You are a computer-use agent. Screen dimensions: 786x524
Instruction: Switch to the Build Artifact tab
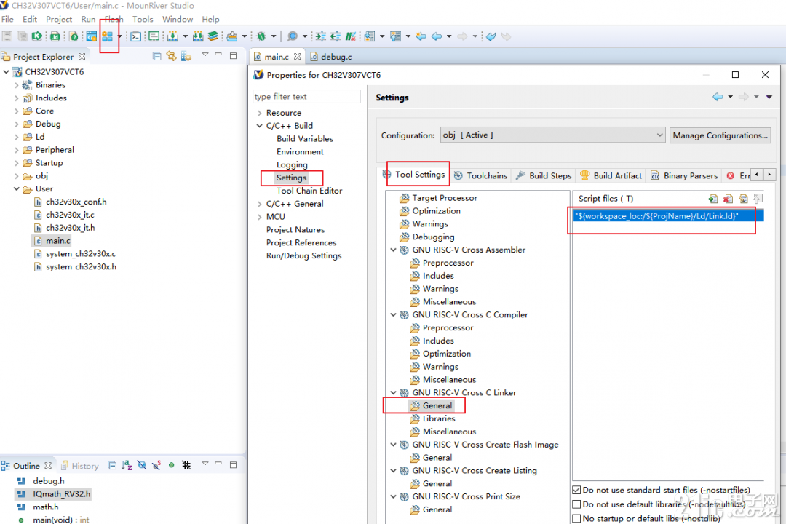click(x=611, y=175)
